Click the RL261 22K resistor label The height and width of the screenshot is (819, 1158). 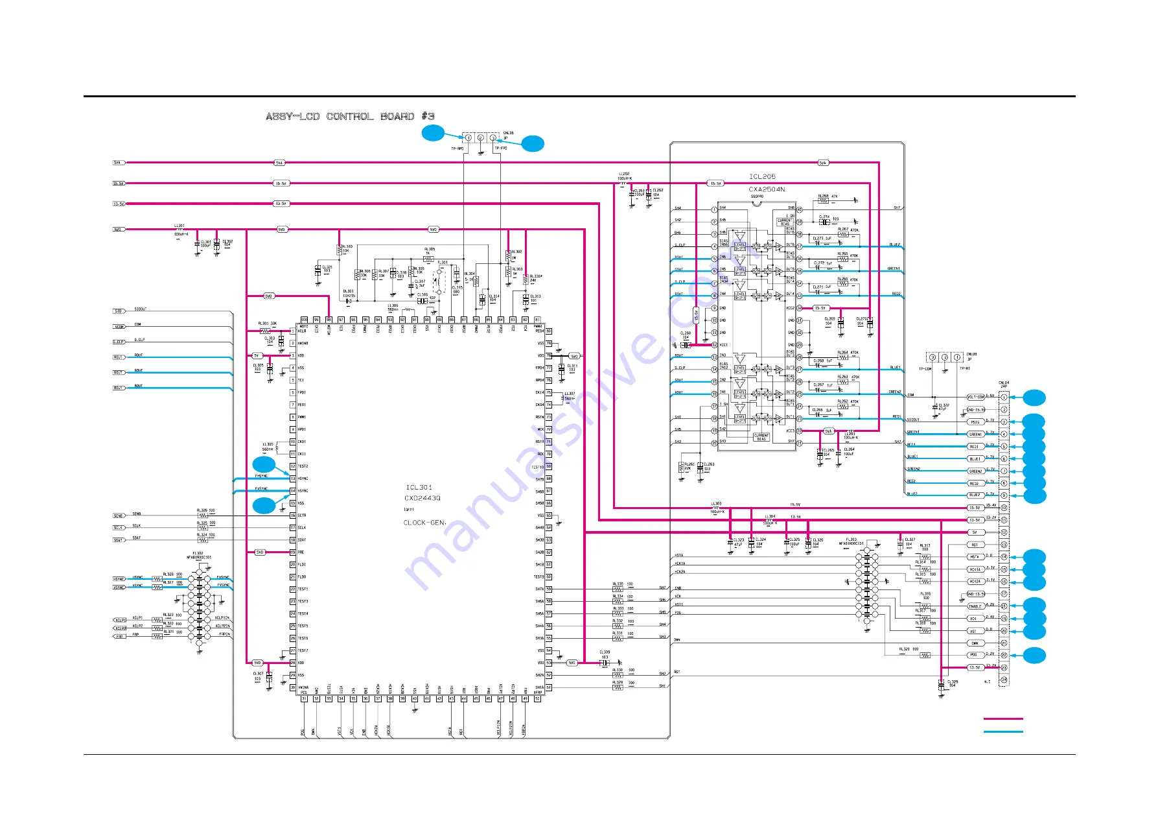[x=689, y=466]
